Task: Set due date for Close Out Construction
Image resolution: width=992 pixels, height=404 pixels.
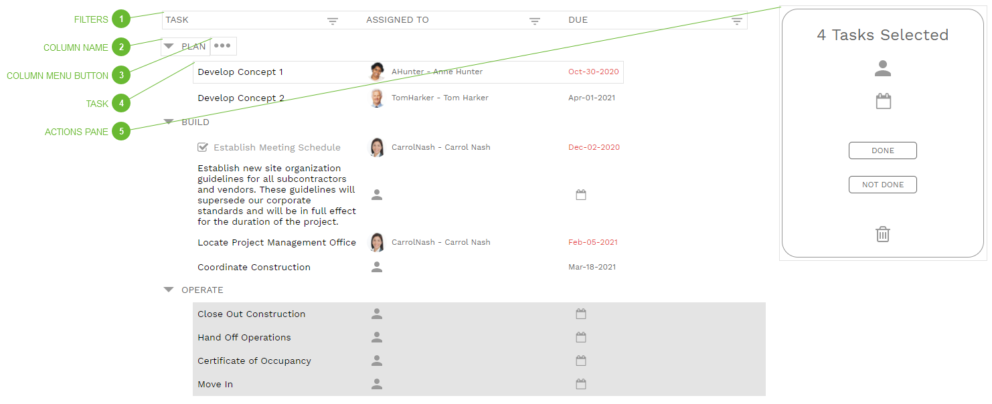Action: (x=581, y=314)
